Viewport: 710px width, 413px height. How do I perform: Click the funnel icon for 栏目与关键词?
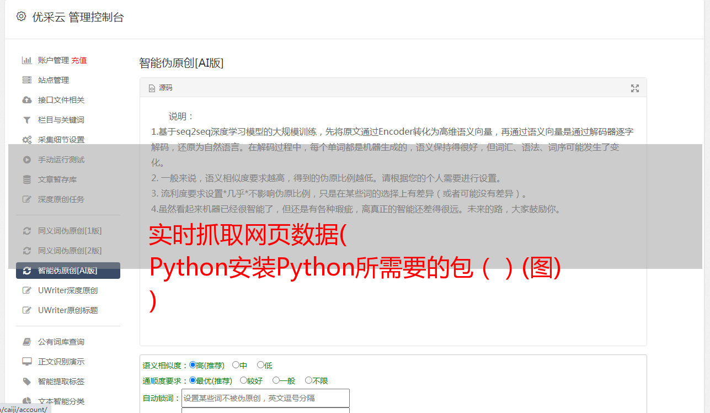click(26, 120)
